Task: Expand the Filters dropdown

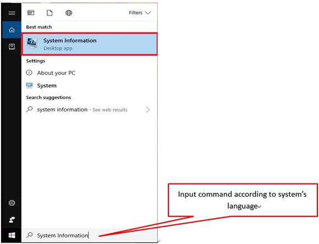Action: coord(140,13)
